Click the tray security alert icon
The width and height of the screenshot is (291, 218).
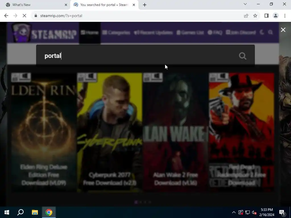[x=240, y=212]
